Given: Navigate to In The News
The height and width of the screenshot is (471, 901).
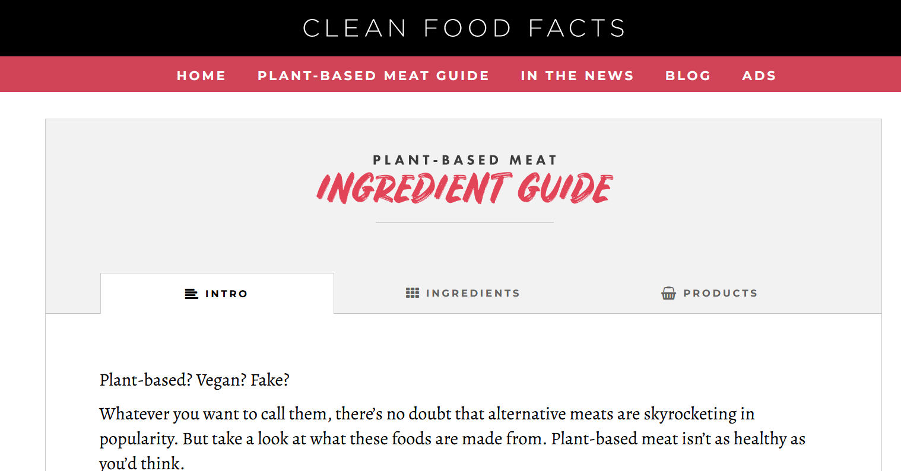Looking at the screenshot, I should 577,75.
